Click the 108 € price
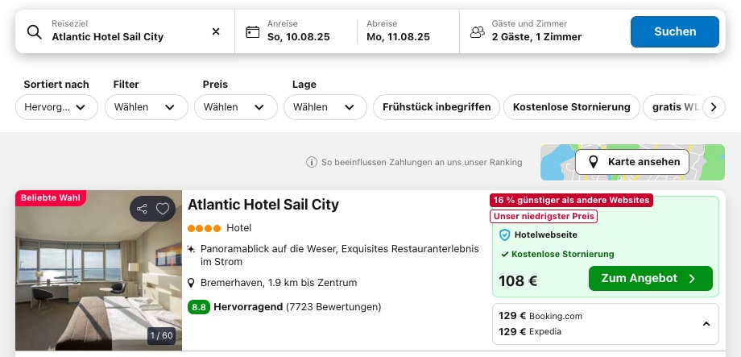This screenshot has width=741, height=357. coord(517,281)
